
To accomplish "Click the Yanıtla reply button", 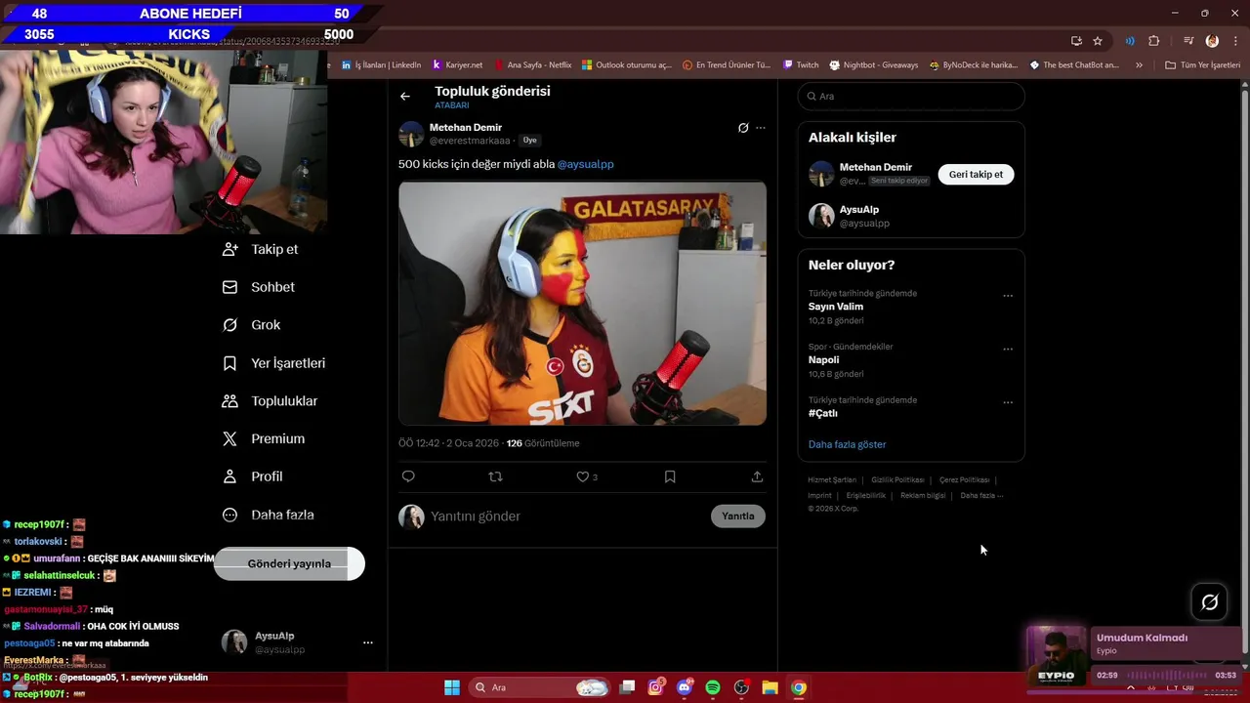I will pos(738,516).
